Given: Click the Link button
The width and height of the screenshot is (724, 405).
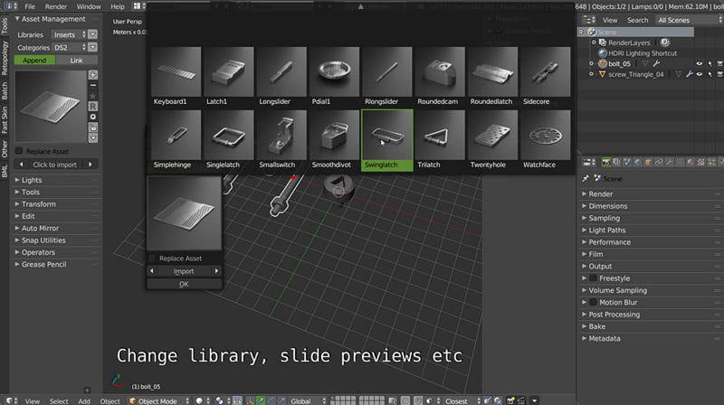Looking at the screenshot, I should coord(77,60).
